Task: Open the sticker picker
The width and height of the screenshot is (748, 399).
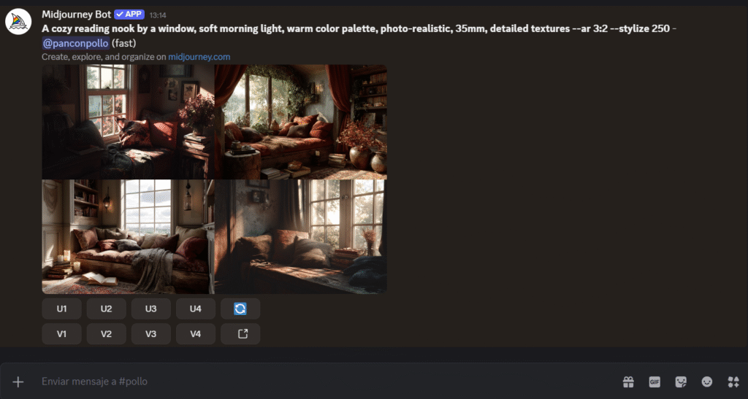Action: (681, 381)
